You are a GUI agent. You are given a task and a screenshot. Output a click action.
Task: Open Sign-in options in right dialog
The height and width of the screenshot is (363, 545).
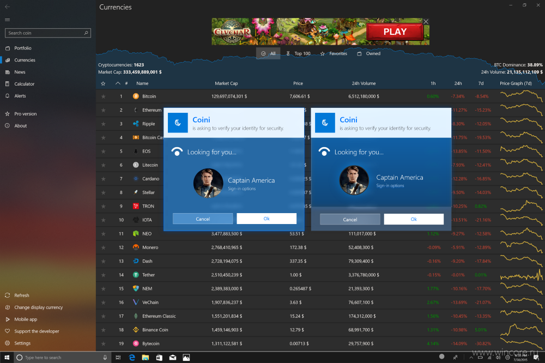coord(390,186)
